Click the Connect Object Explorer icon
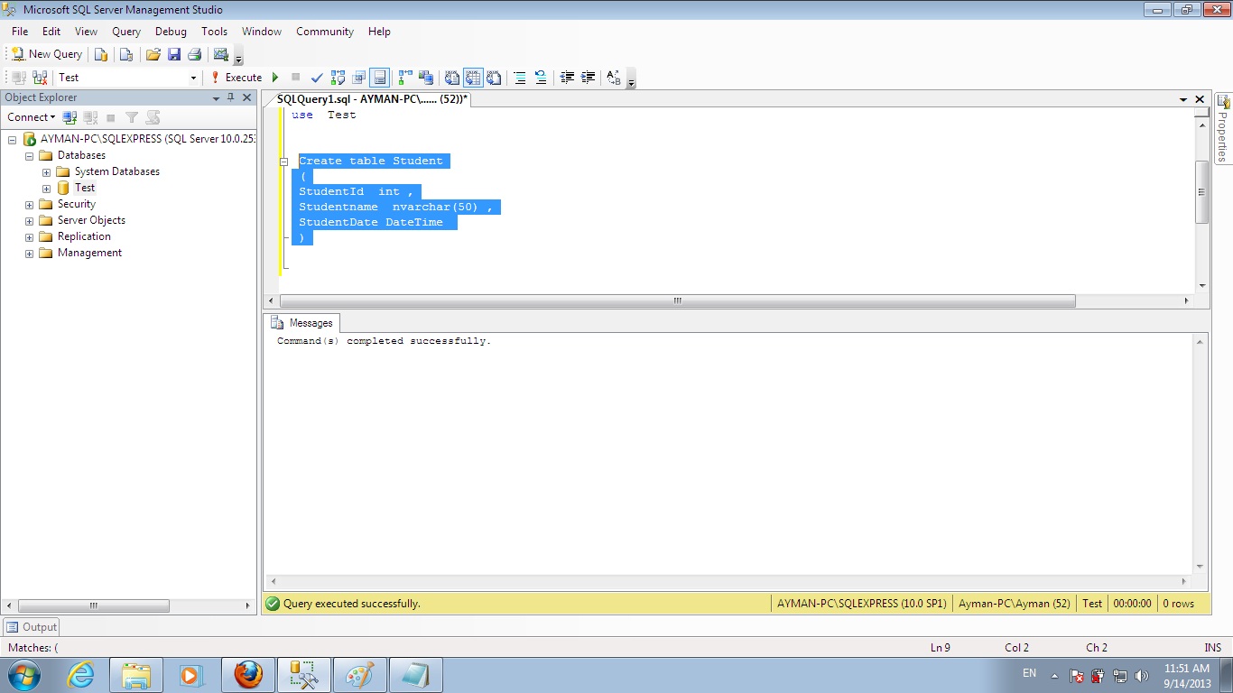The width and height of the screenshot is (1233, 693). coord(70,117)
